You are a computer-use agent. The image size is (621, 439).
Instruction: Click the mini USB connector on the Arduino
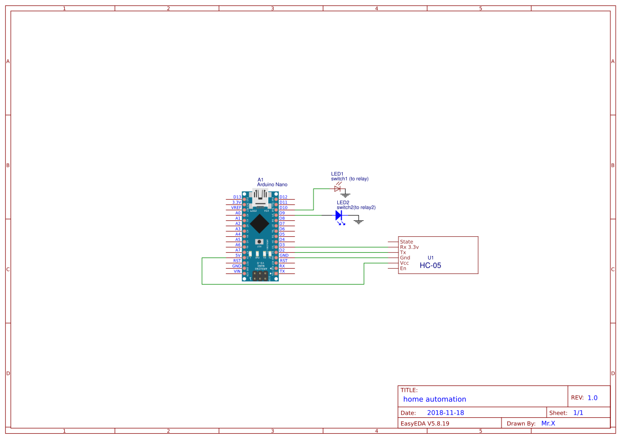(x=260, y=199)
